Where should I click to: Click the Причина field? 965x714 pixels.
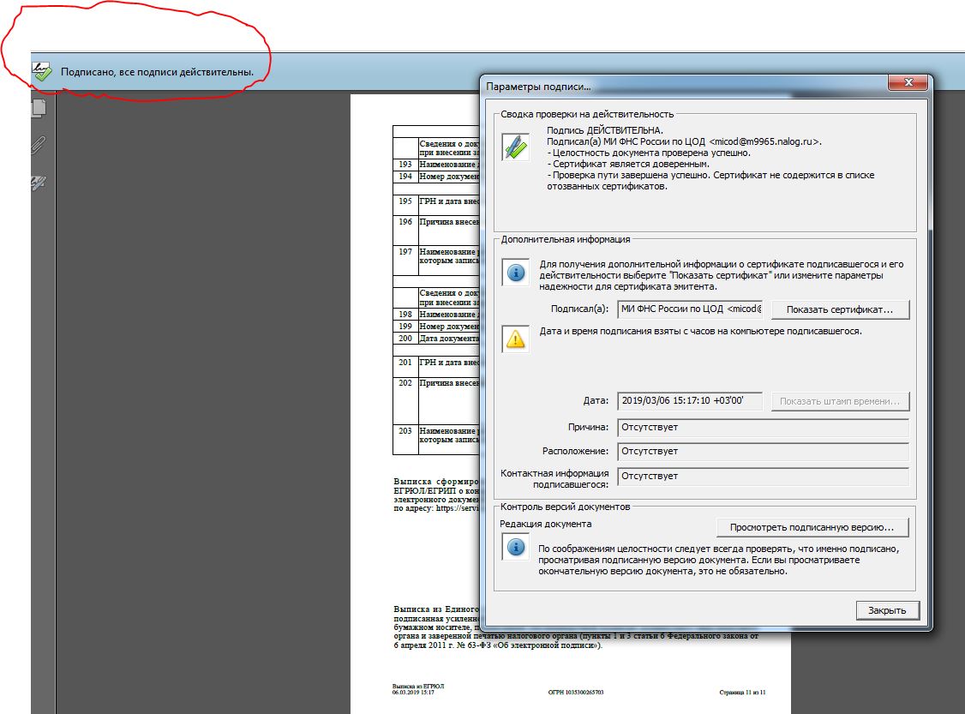762,427
